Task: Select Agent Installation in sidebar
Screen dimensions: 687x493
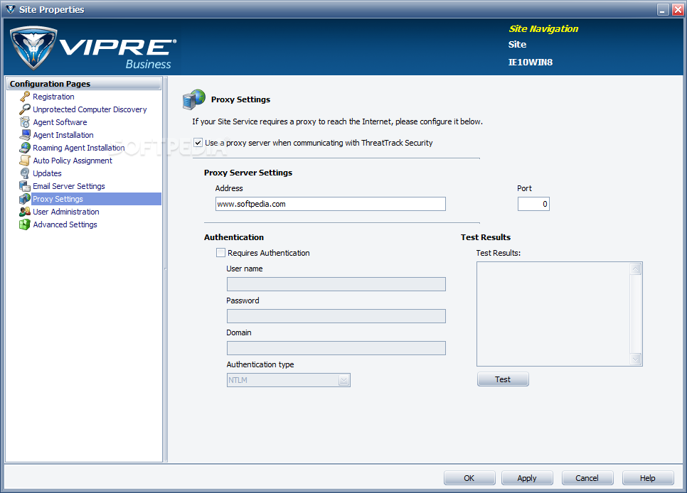Action: [63, 135]
